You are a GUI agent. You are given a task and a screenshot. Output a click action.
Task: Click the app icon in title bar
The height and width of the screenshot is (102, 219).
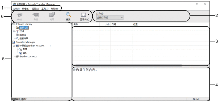pos(14,4)
